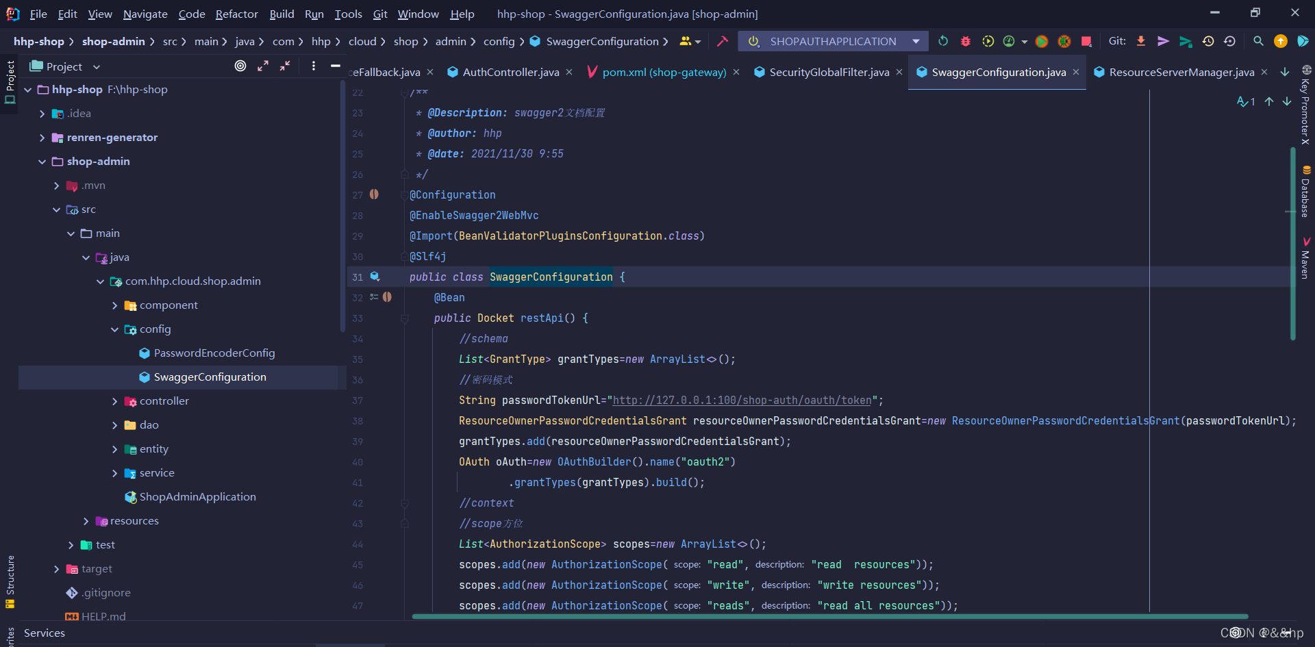Viewport: 1315px width, 647px height.
Task: Open Search Everywhere magnifier icon
Action: [x=1257, y=41]
